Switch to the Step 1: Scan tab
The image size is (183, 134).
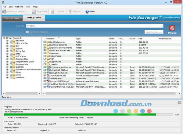coord(12,18)
